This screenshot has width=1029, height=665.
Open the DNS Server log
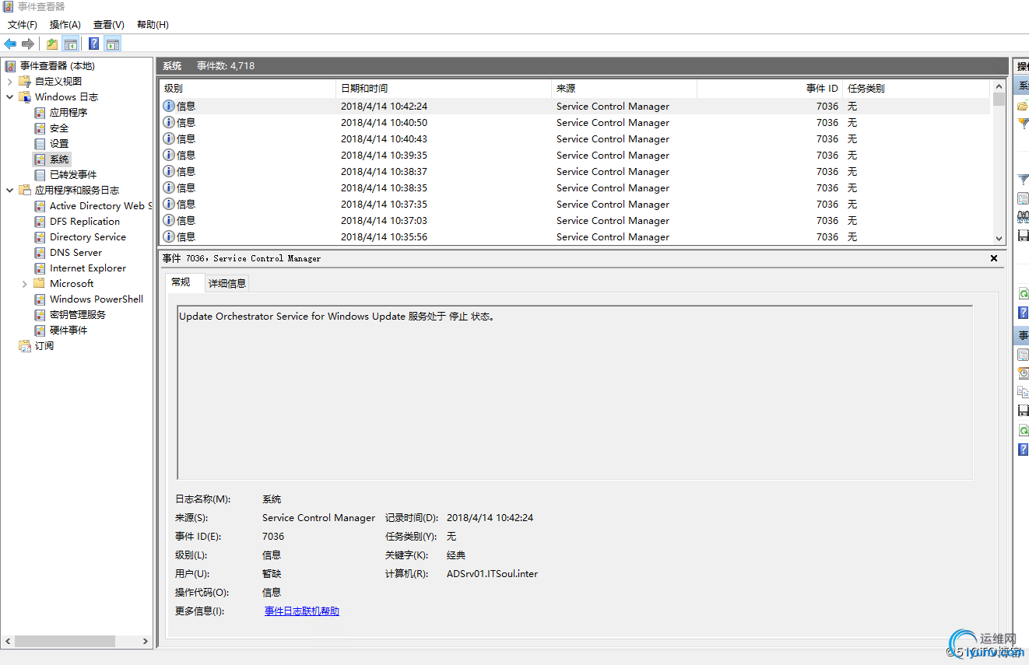76,253
